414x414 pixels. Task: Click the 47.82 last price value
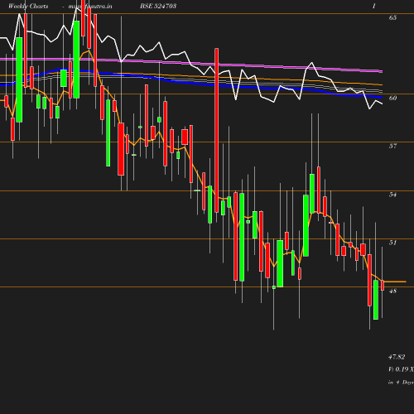[397, 357]
